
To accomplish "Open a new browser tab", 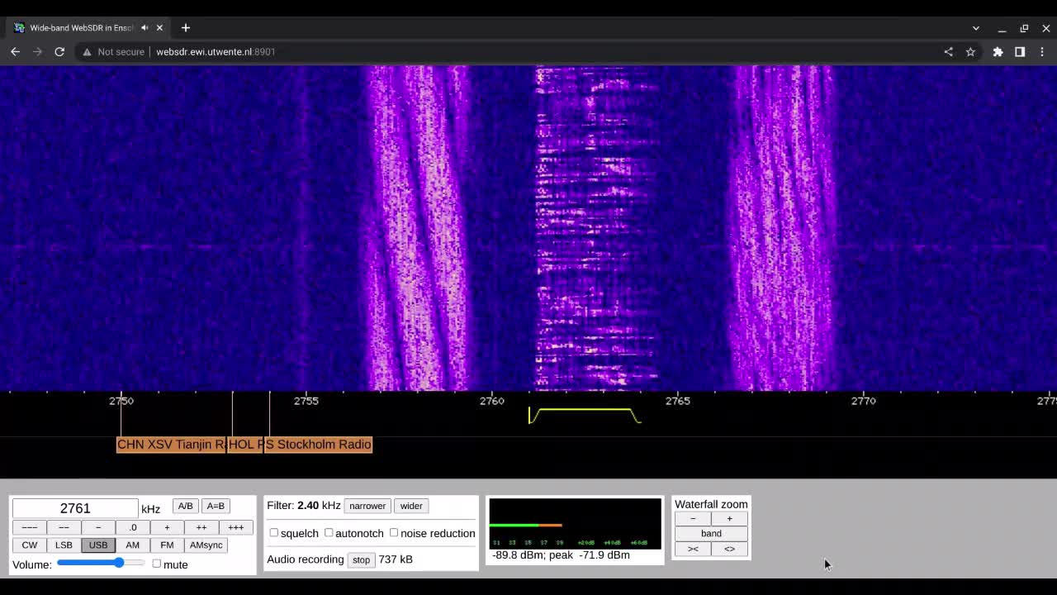I will tap(185, 27).
